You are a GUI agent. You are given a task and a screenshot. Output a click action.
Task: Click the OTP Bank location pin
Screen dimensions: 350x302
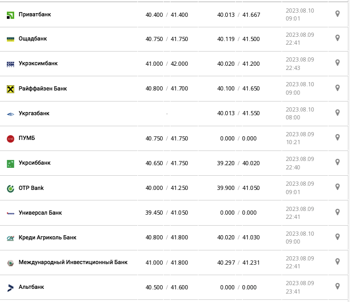tap(338, 187)
